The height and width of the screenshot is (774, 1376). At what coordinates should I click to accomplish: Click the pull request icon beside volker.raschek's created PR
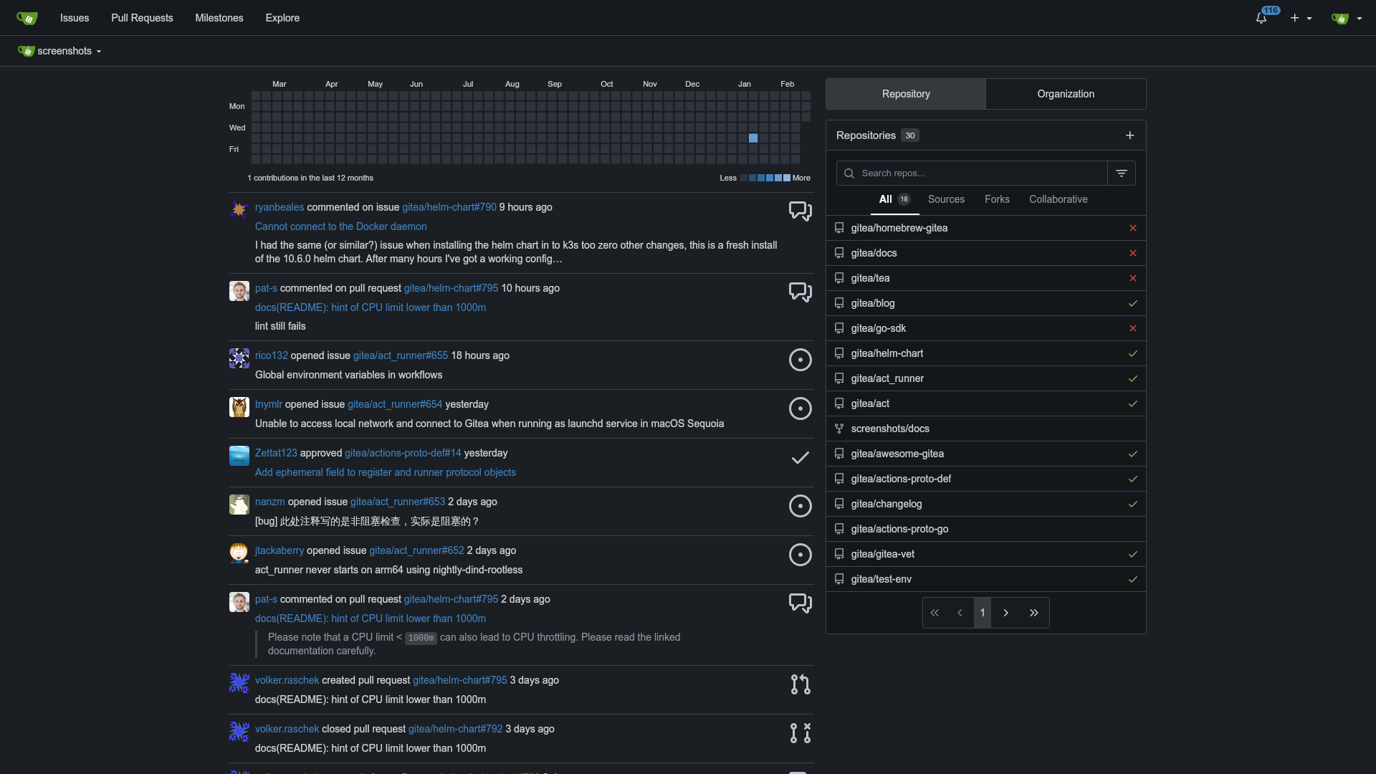pos(800,684)
